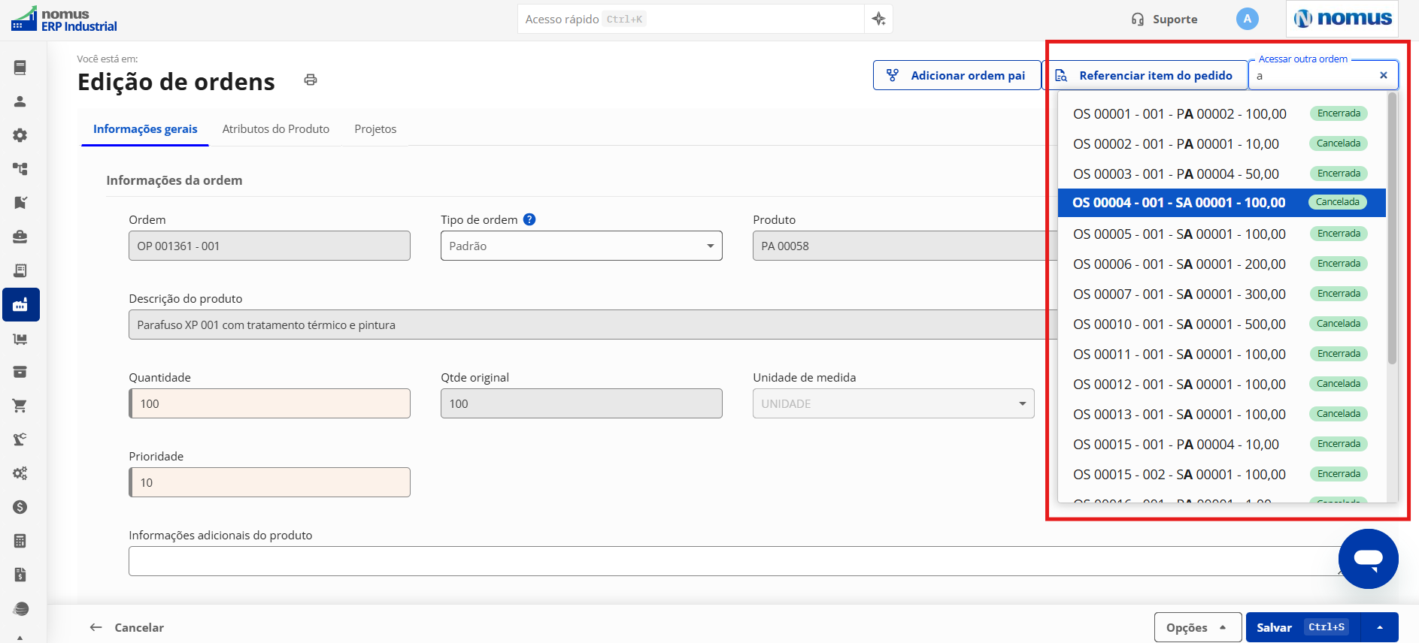The height and width of the screenshot is (643, 1419).
Task: Focus the Acesso rápido search field
Action: (690, 19)
